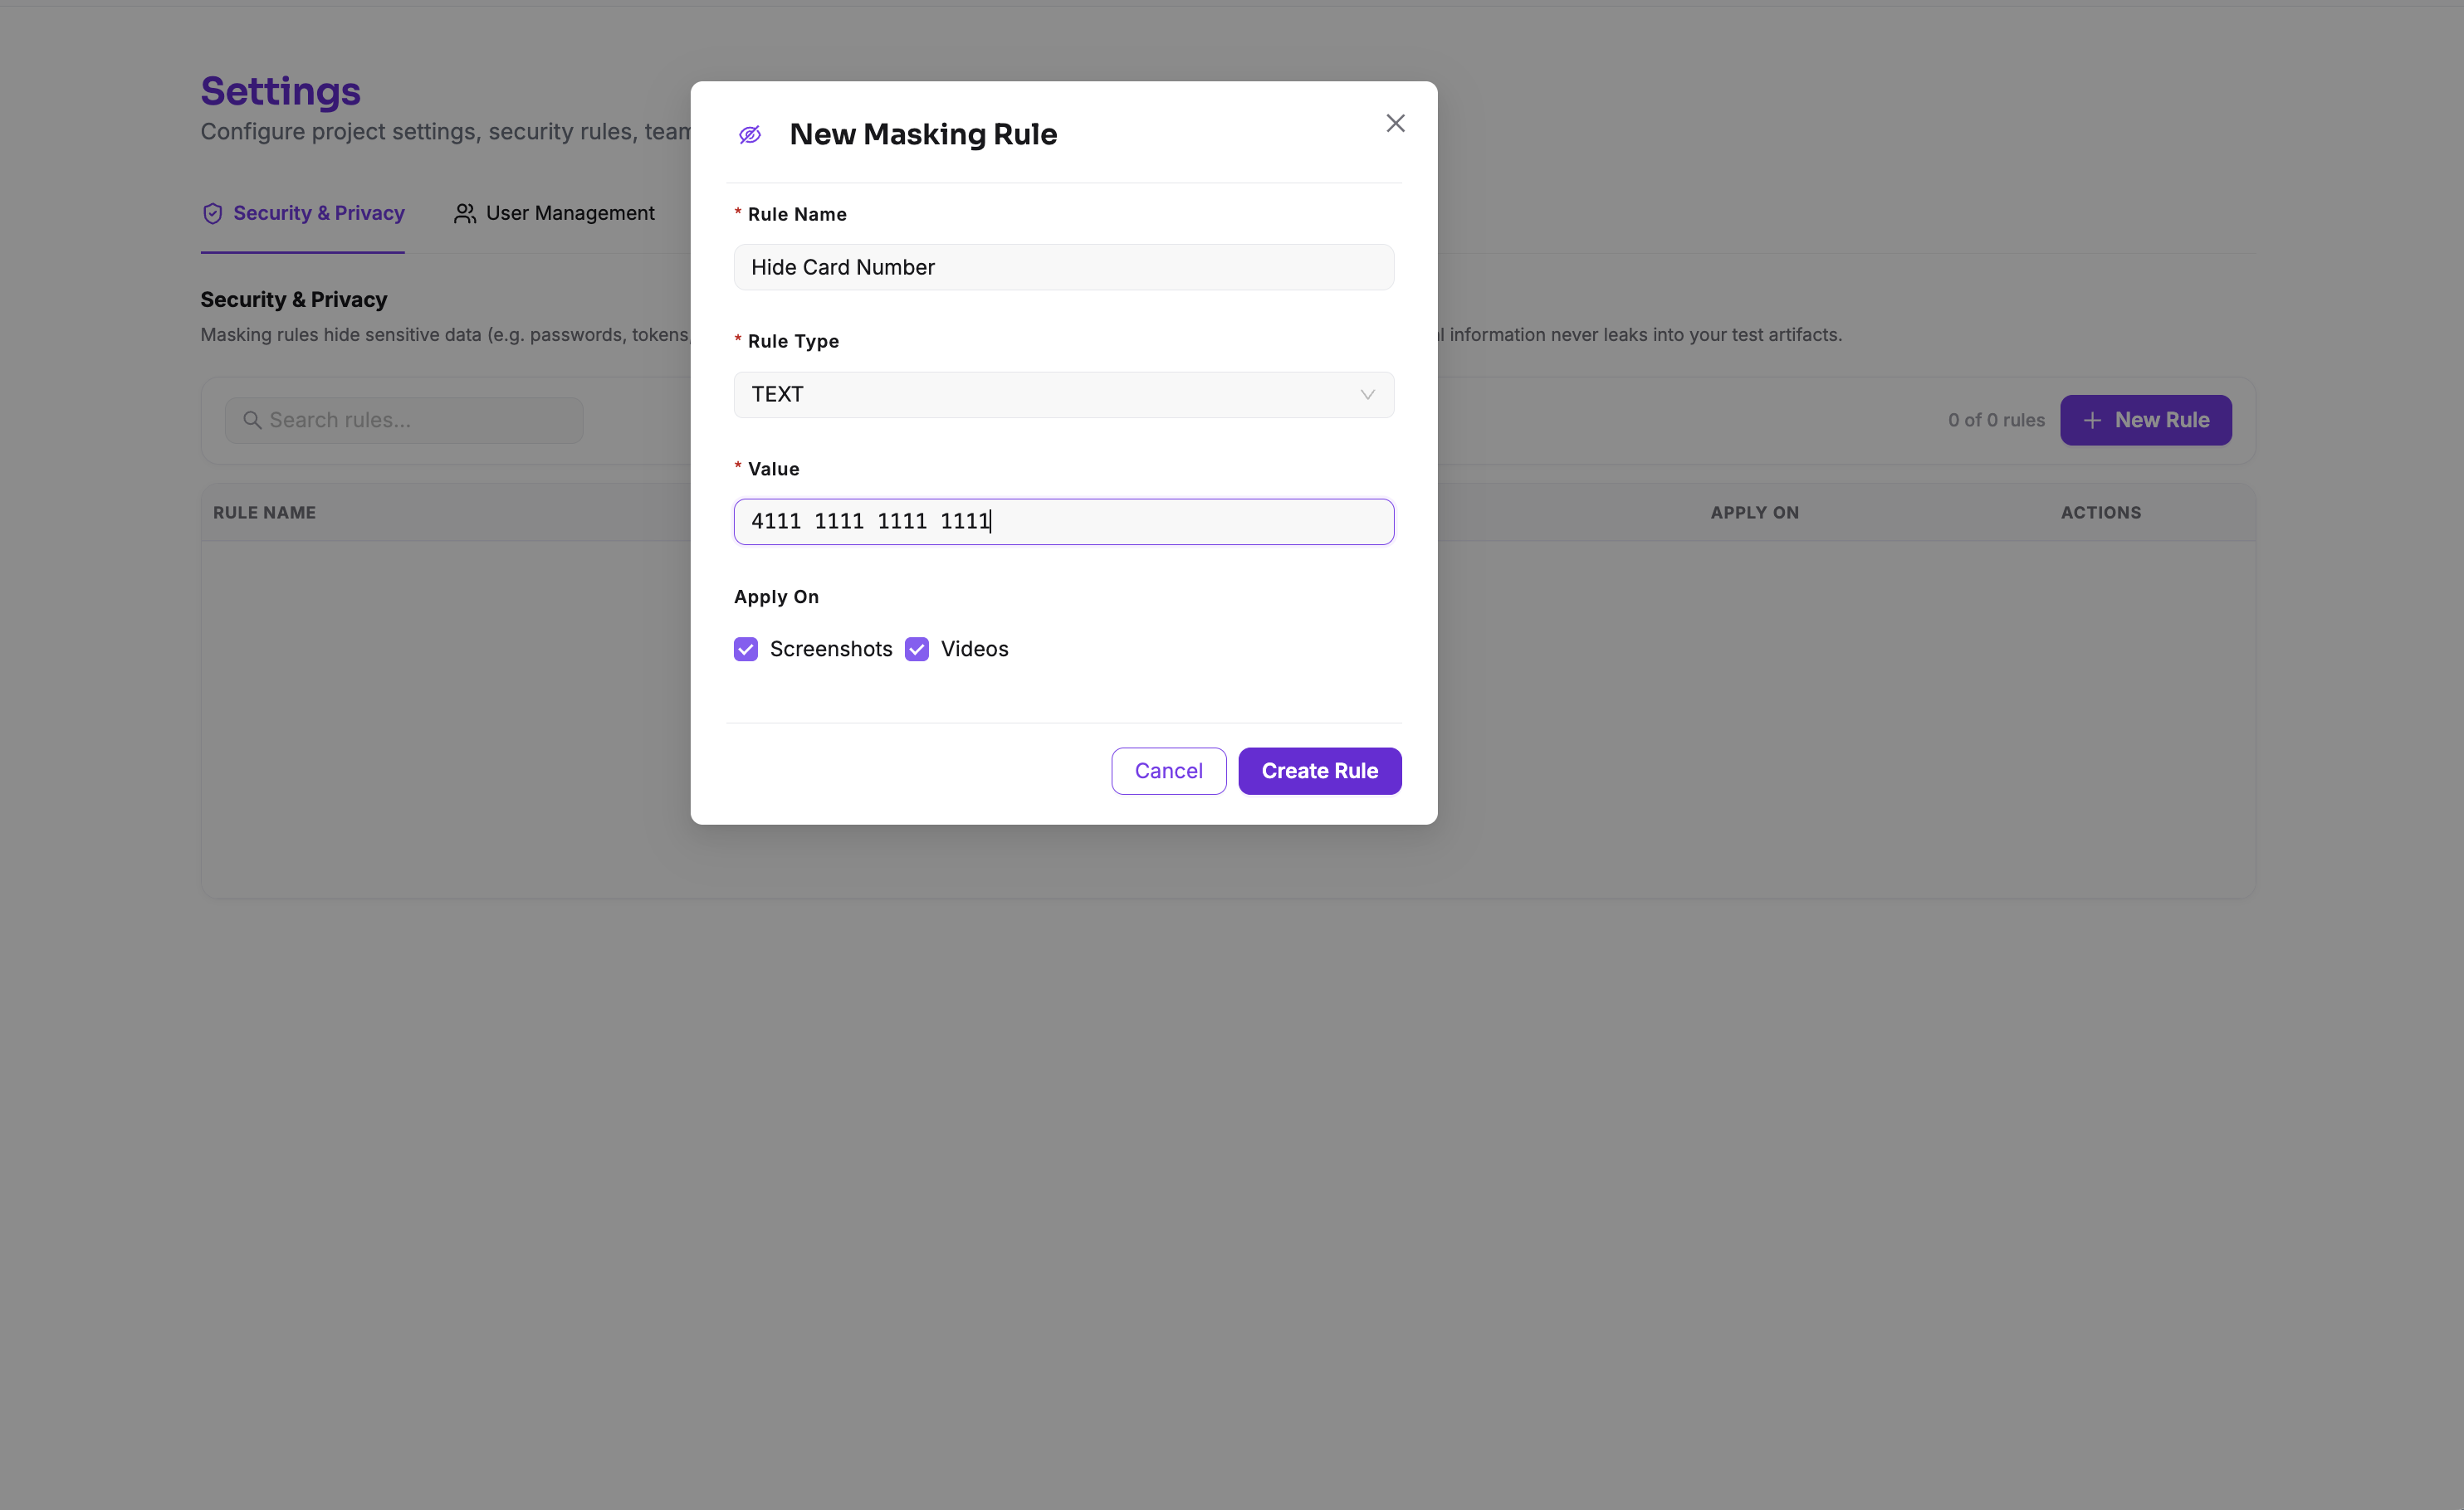Click the APPLY ON column header
The width and height of the screenshot is (2464, 1510).
[1754, 513]
